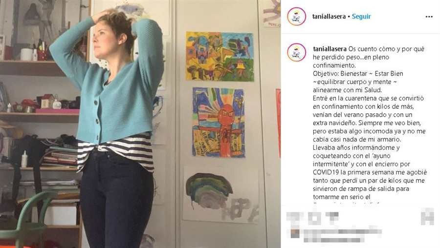Open the profile avatar in post header

click(x=296, y=17)
